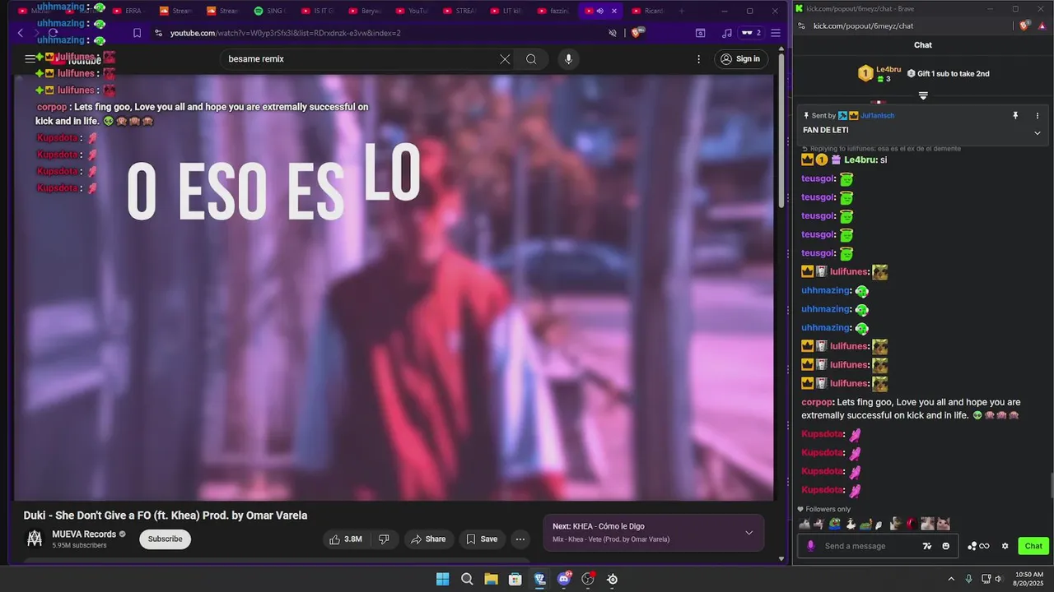Open Brave media playlist music icon
Image resolution: width=1054 pixels, height=592 pixels.
click(726, 33)
